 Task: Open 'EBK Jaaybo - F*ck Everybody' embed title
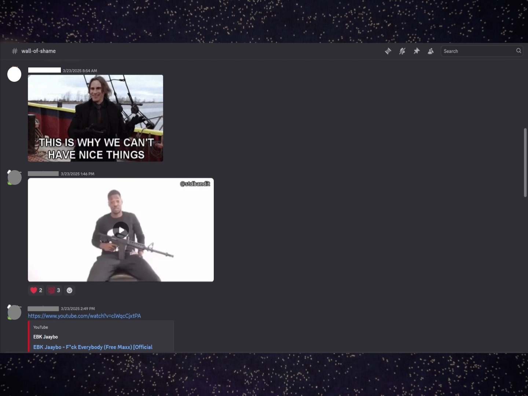[93, 347]
